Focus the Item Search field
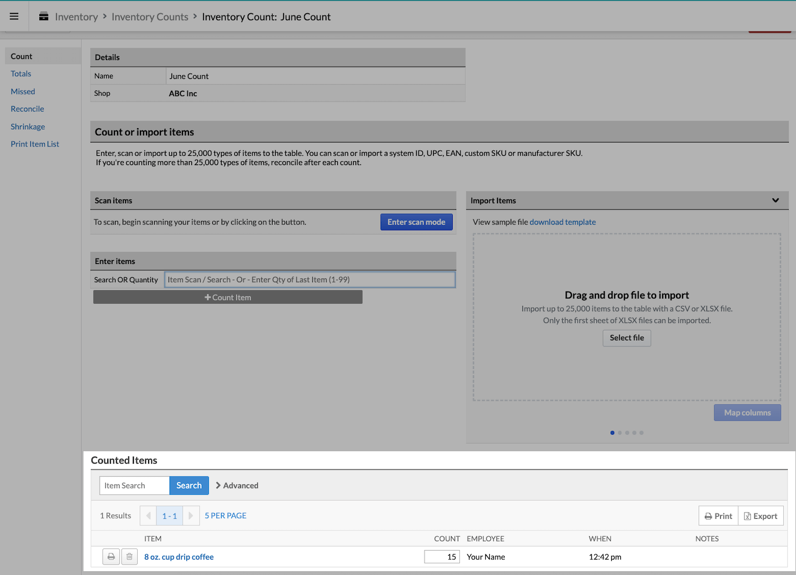796x575 pixels. point(134,486)
